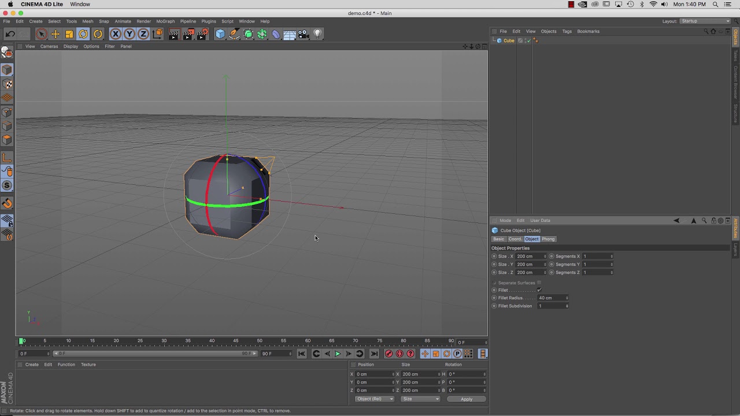Open the viewport Cameras menu
The image size is (740, 416).
pos(49,46)
